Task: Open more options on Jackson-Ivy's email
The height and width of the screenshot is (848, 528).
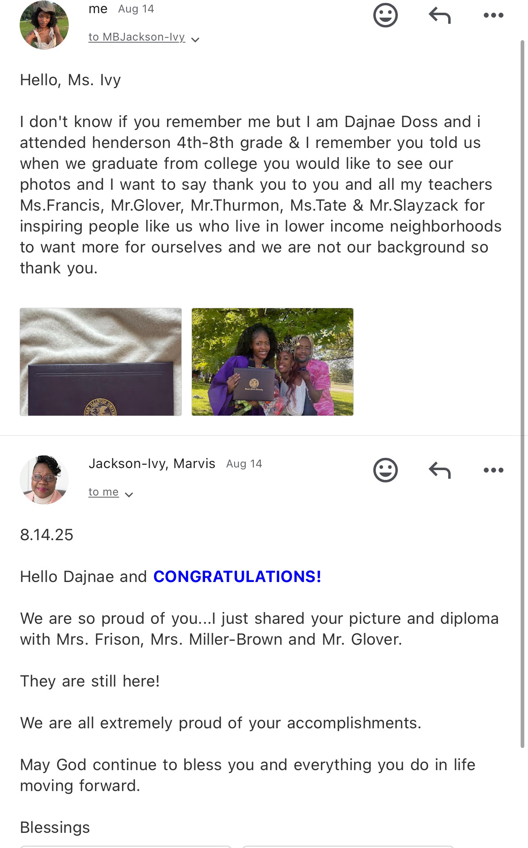Action: pos(493,470)
